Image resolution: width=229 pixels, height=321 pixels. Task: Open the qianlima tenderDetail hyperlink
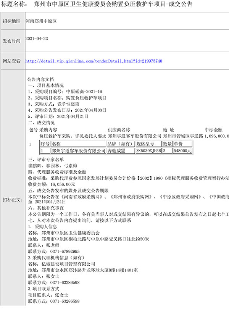tap(94, 61)
